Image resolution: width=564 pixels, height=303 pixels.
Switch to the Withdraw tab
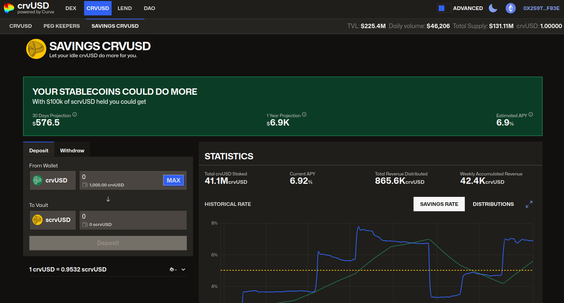pos(72,150)
